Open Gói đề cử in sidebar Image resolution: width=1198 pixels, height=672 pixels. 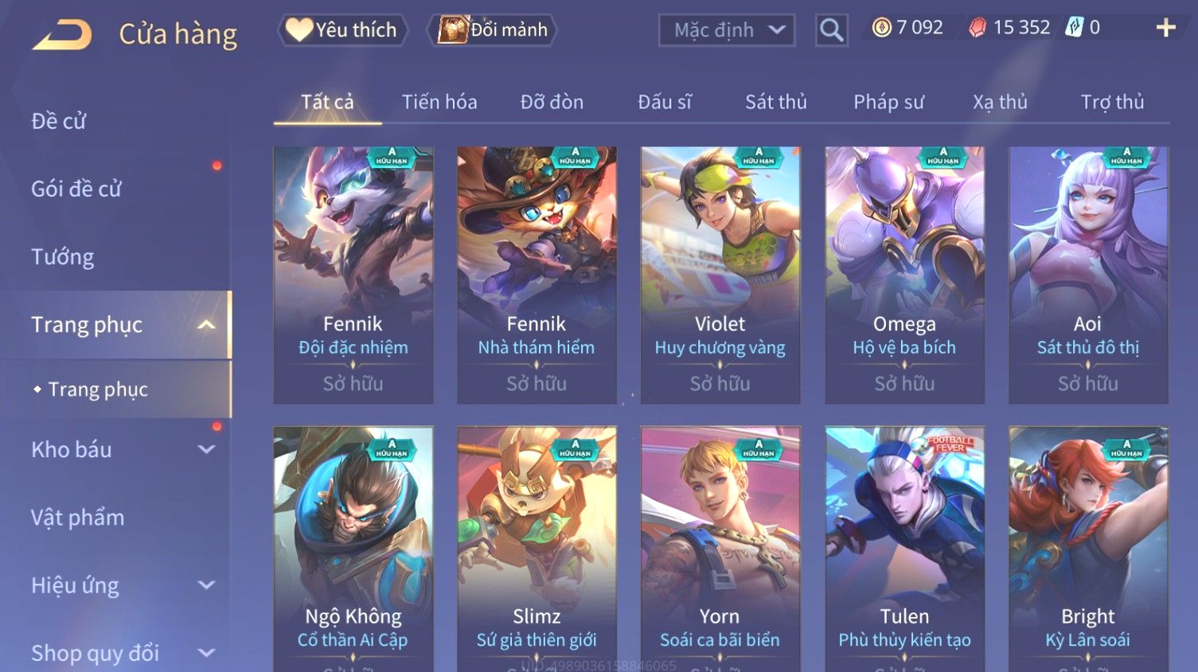click(x=76, y=189)
